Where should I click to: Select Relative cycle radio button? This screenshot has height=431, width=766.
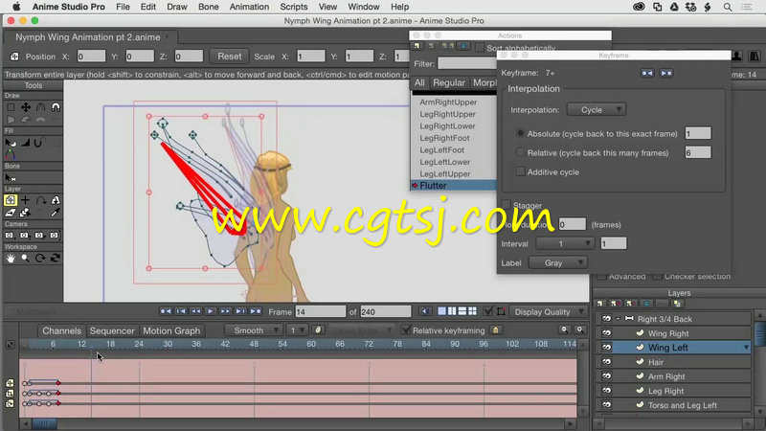pyautogui.click(x=520, y=152)
